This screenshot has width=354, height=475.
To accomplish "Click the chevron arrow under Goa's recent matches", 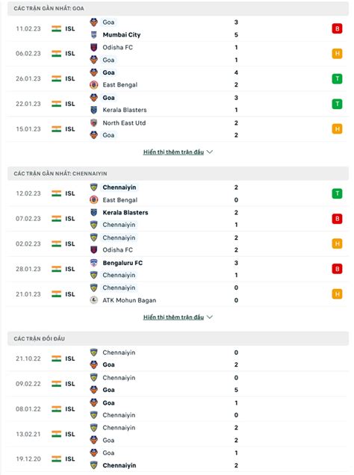I will (210, 152).
